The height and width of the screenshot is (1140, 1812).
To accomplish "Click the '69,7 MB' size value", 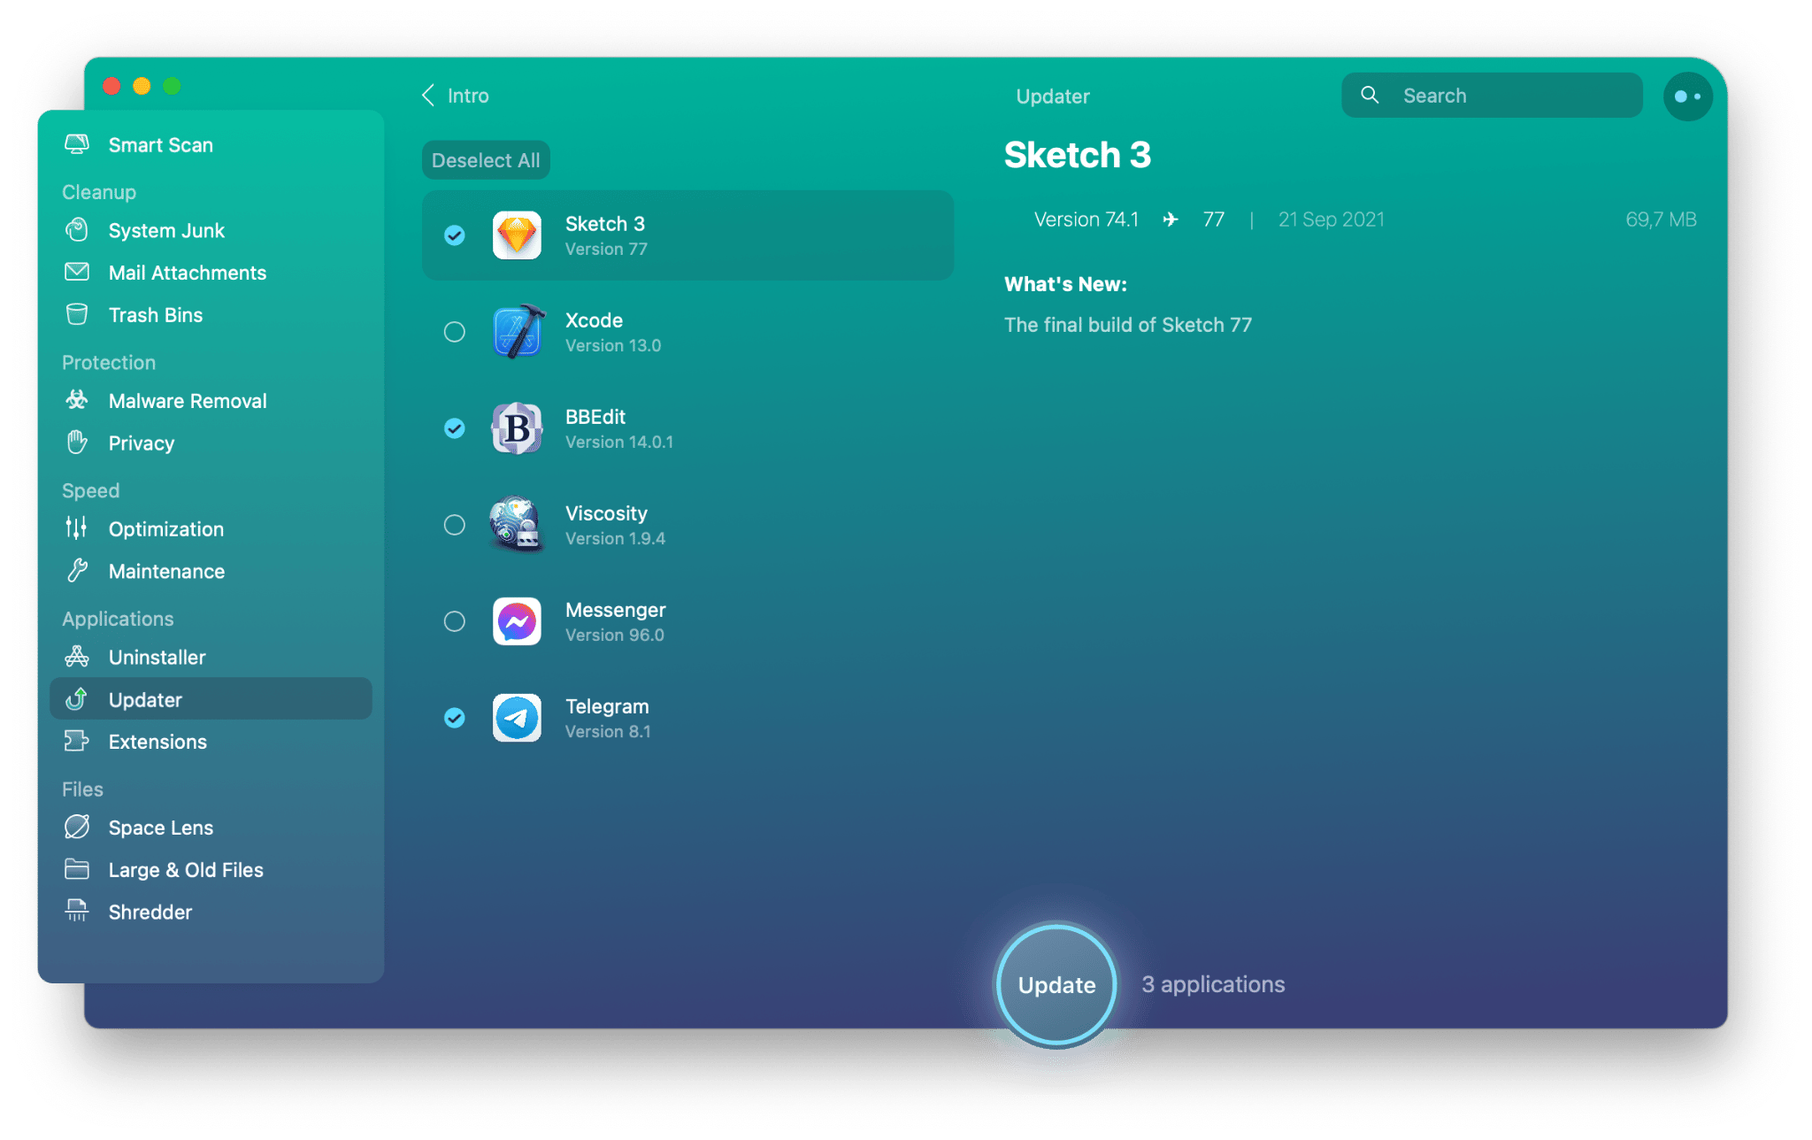I will click(1661, 220).
